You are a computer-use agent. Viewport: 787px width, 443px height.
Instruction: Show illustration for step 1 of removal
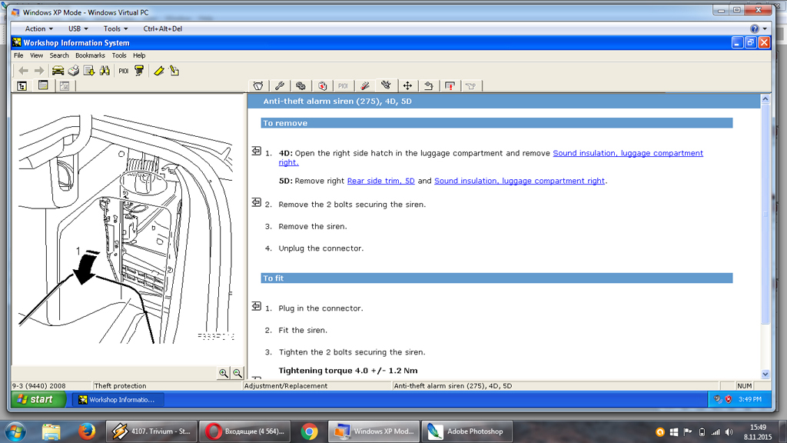coord(257,152)
